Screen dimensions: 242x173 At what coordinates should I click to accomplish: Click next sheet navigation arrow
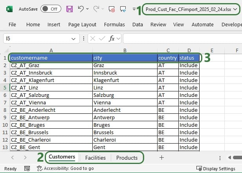coord(25,157)
